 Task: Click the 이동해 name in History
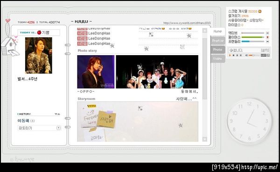pos(23,121)
